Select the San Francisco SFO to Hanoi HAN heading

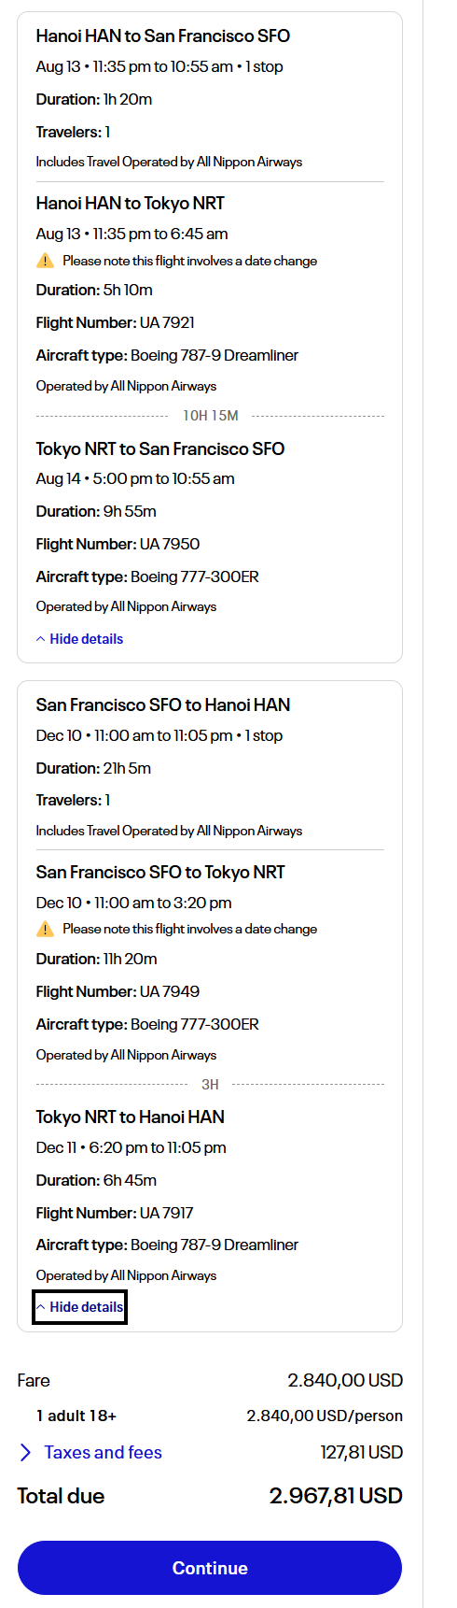point(163,704)
